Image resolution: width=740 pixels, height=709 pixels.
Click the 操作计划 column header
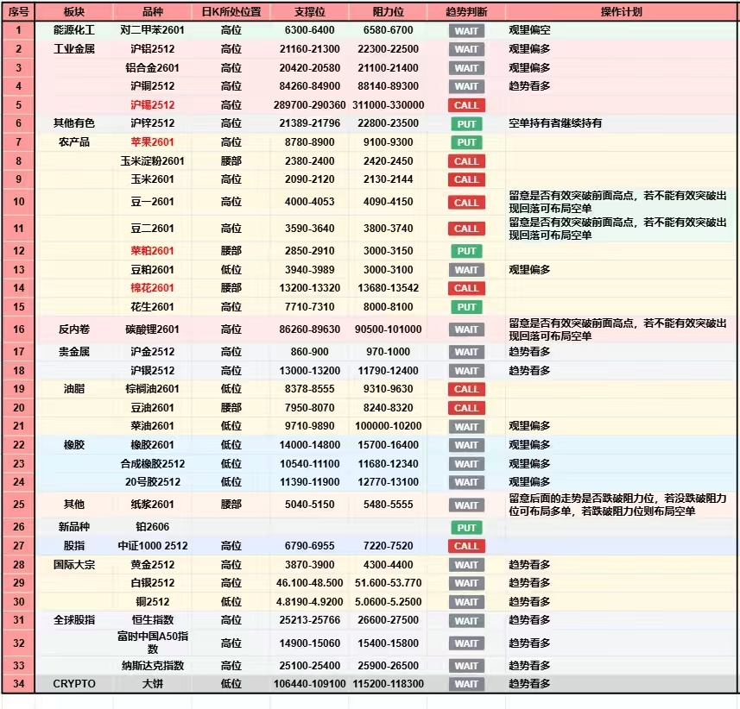point(621,12)
